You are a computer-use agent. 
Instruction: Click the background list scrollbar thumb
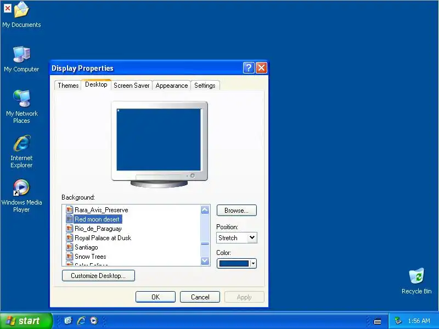(x=205, y=243)
